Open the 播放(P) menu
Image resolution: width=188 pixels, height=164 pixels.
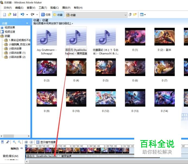66,8
